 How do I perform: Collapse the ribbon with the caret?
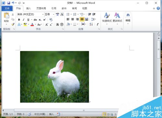(x=154, y=8)
